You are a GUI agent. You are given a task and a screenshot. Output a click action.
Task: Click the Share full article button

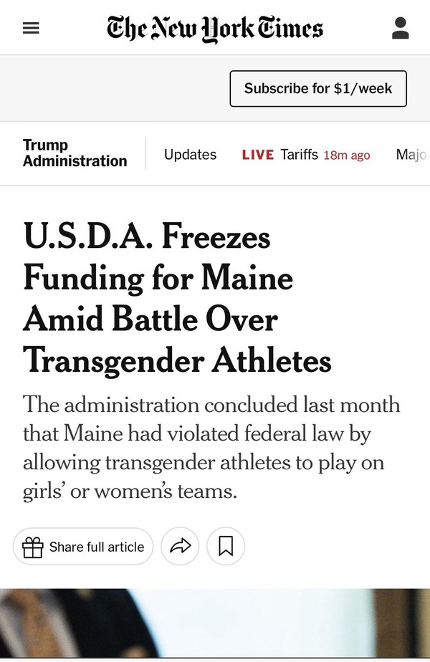(x=83, y=547)
